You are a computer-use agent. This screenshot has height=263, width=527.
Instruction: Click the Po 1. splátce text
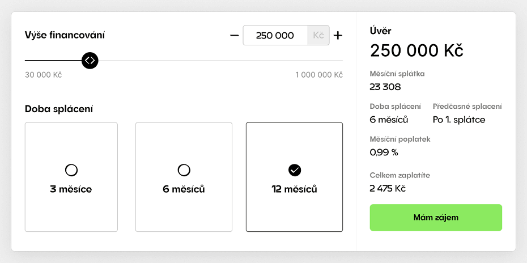click(x=459, y=120)
